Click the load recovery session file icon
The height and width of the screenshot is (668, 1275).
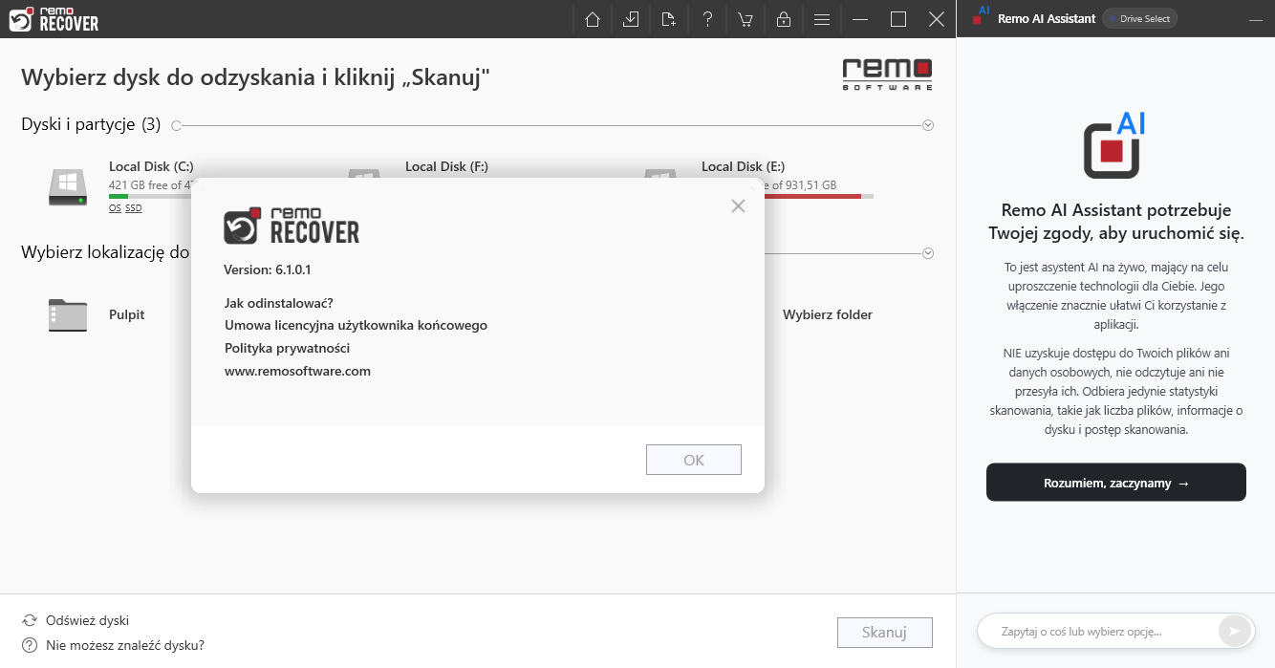668,19
